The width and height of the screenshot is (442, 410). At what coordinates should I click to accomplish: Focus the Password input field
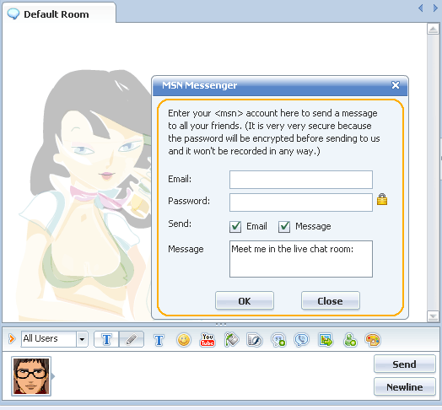click(301, 202)
